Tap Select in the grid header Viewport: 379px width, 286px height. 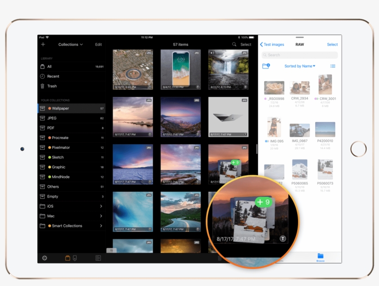[x=246, y=44]
